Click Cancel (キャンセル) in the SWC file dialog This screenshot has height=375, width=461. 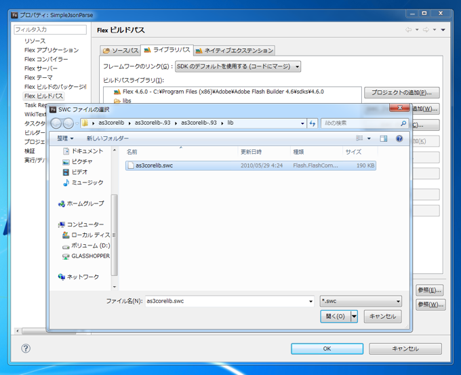[383, 317]
